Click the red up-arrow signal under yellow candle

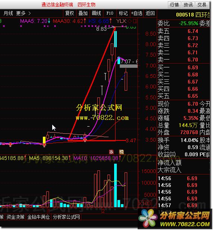(44, 145)
